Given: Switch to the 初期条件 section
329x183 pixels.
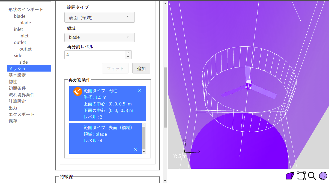Looking at the screenshot, I should click(17, 88).
